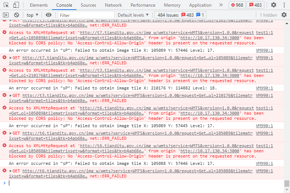The height and width of the screenshot is (193, 290).
Task: Open test1:1 source link of t7 CORS error
Action: [264, 33]
